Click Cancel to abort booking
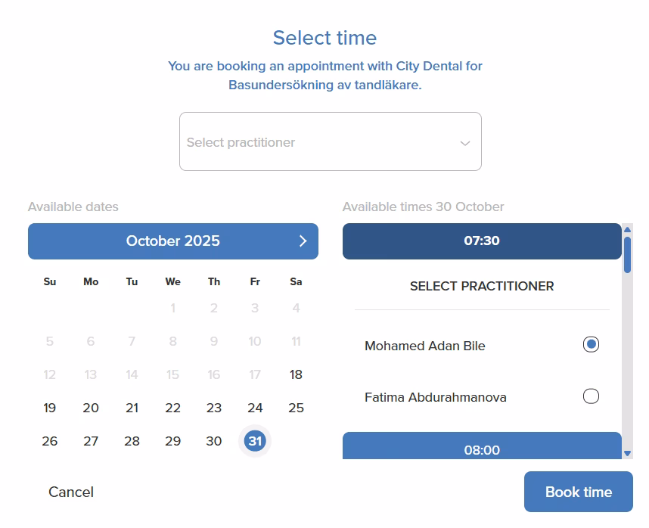Image resolution: width=649 pixels, height=528 pixels. point(71,492)
